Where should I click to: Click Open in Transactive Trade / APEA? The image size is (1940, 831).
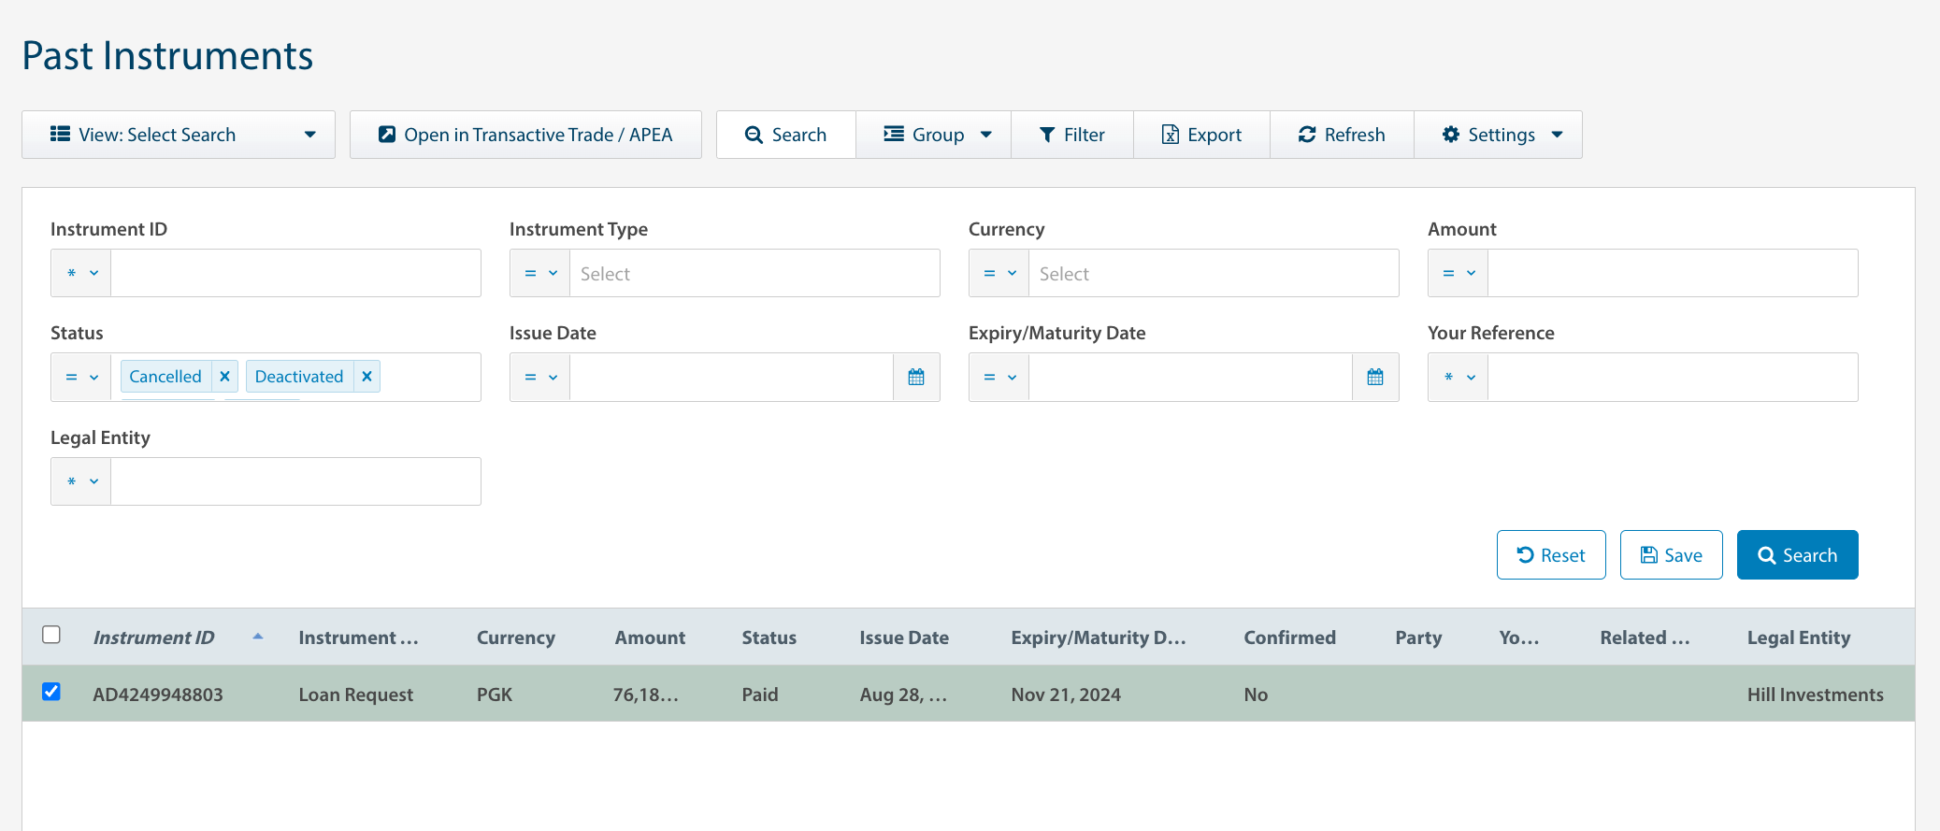(x=525, y=135)
